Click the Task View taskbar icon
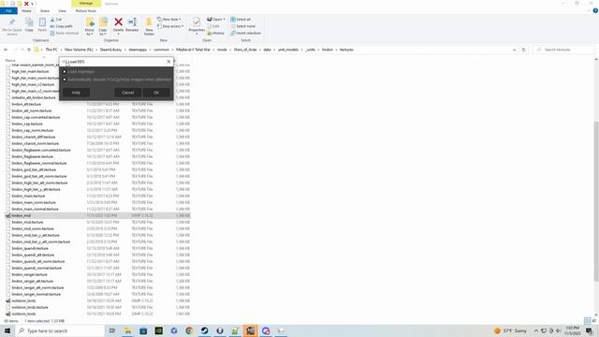 [112, 330]
